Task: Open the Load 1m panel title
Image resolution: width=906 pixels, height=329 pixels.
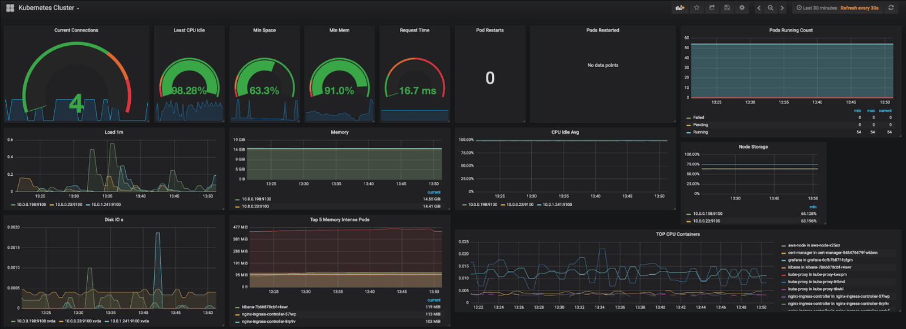Action: [x=114, y=132]
